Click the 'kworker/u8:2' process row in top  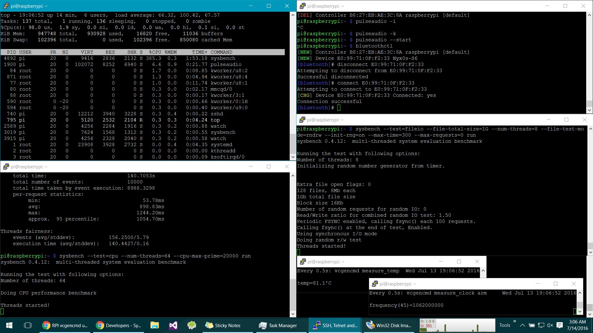coord(143,71)
